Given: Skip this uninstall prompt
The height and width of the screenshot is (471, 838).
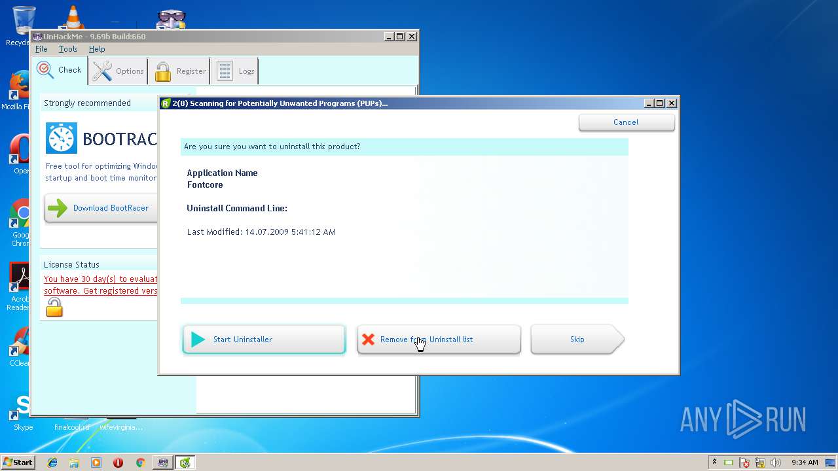Looking at the screenshot, I should pyautogui.click(x=577, y=340).
